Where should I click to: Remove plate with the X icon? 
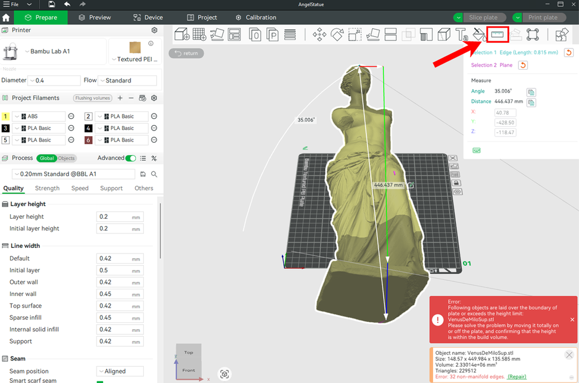(x=453, y=158)
